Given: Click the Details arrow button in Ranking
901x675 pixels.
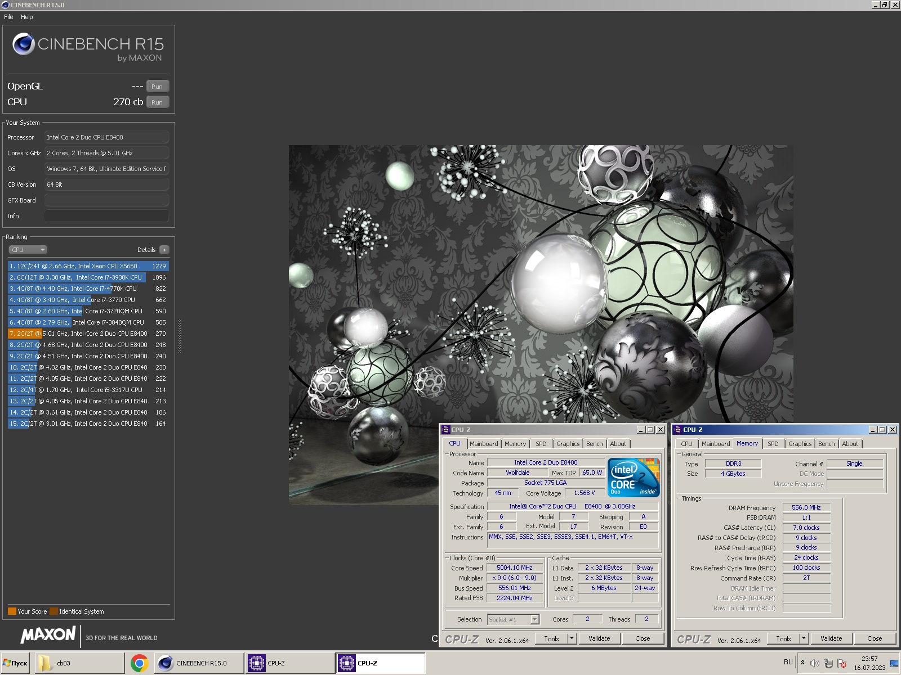Looking at the screenshot, I should coord(164,250).
